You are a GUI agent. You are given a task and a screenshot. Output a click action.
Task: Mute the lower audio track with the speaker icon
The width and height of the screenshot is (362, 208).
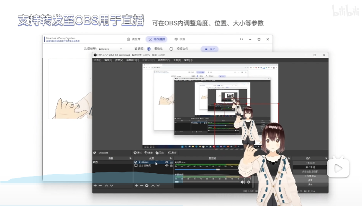[243, 182]
